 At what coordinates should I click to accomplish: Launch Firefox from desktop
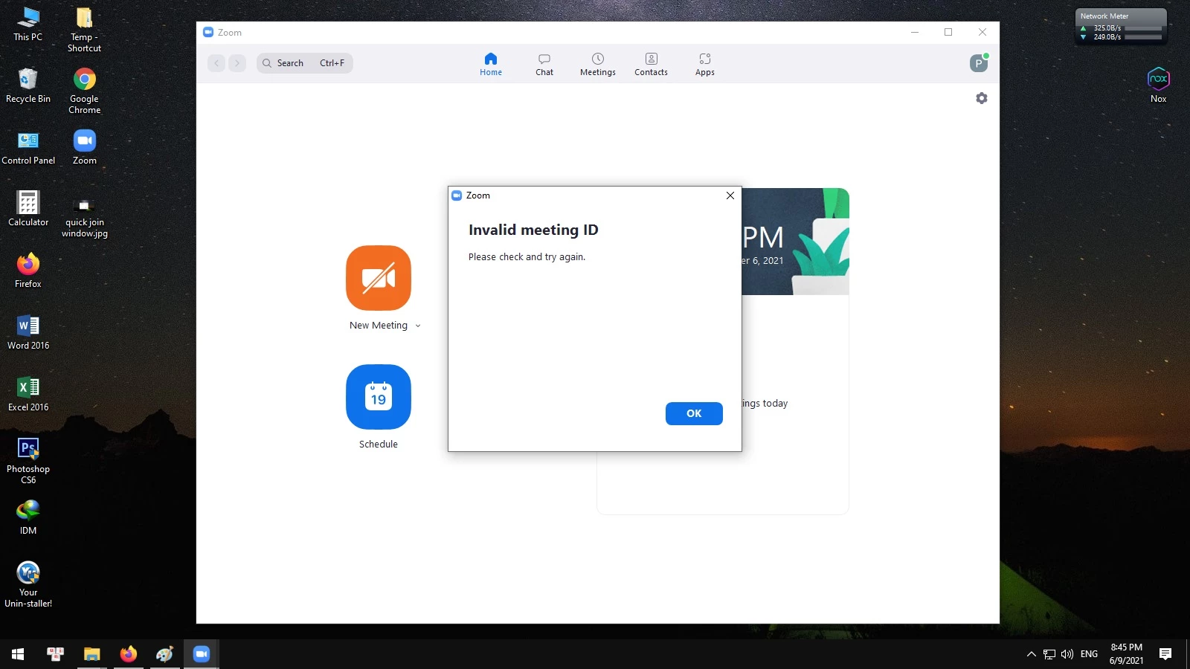point(28,271)
